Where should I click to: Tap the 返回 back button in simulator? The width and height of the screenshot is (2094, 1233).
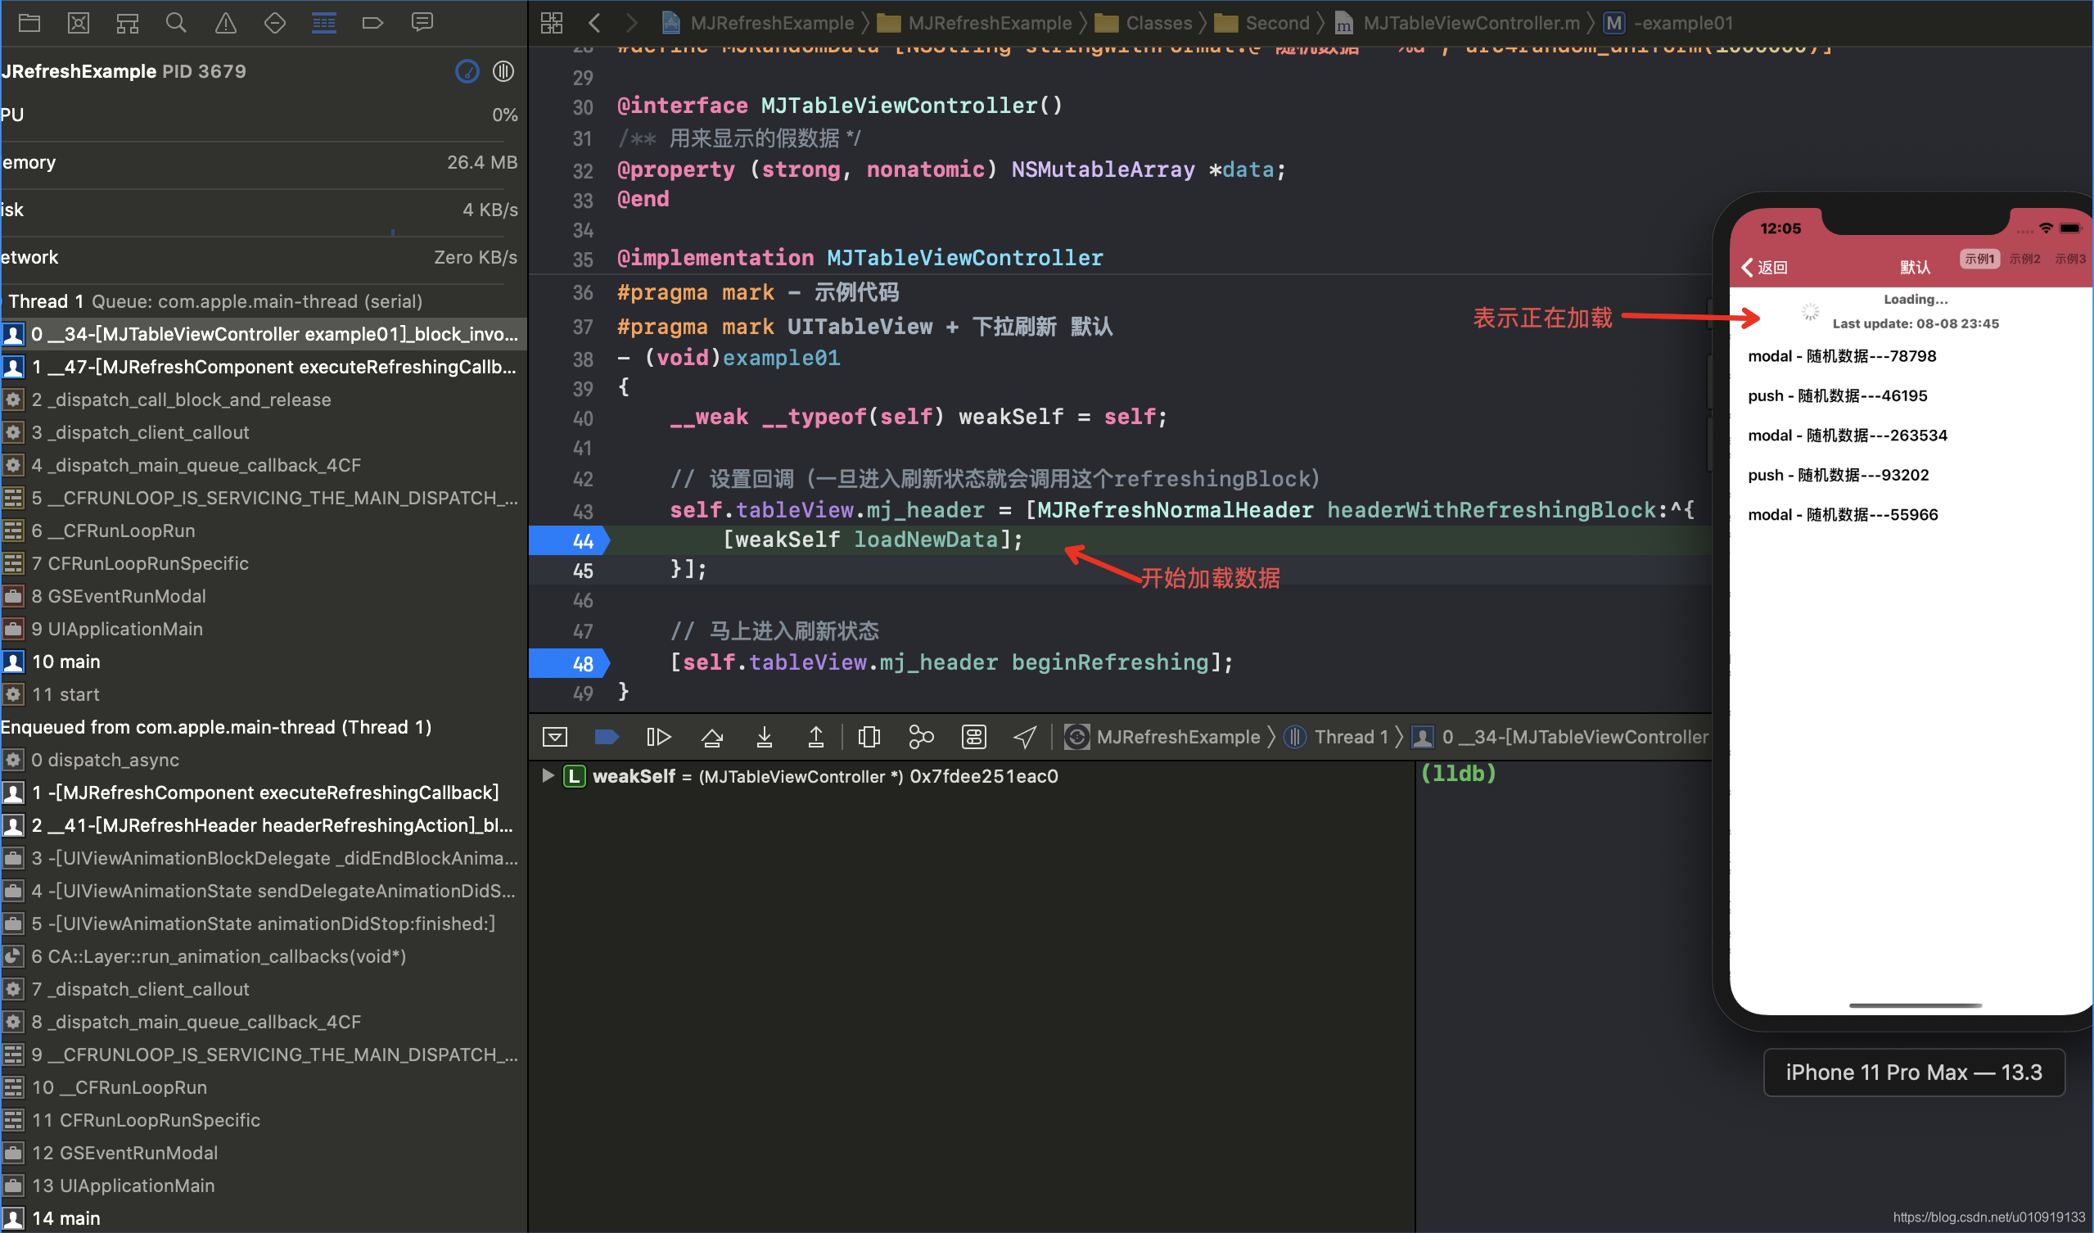pyautogui.click(x=1764, y=268)
